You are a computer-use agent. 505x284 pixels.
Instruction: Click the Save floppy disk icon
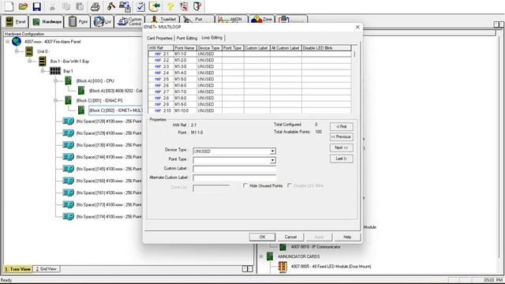coord(37,6)
